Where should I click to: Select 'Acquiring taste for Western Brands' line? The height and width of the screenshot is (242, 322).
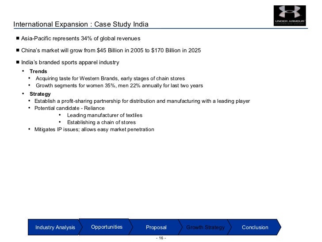click(110, 78)
